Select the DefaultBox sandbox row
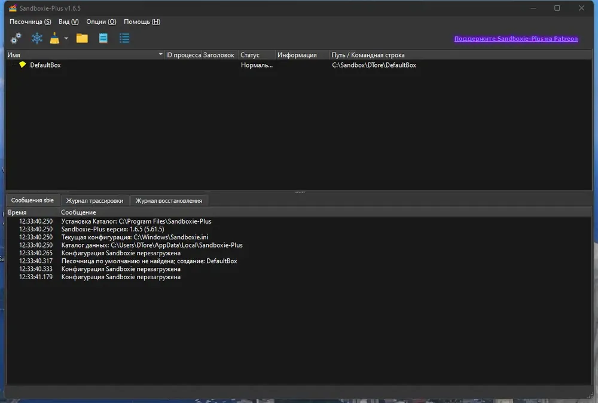 click(x=299, y=65)
